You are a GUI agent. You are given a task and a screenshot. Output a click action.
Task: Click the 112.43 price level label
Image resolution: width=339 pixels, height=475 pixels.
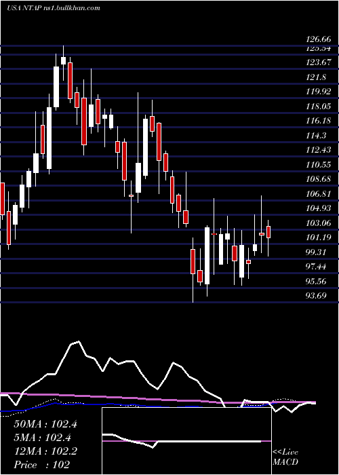(x=319, y=150)
